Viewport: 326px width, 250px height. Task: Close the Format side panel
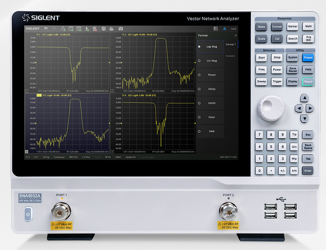coord(236,35)
